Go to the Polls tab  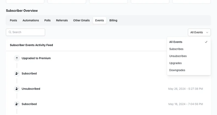pos(47,20)
